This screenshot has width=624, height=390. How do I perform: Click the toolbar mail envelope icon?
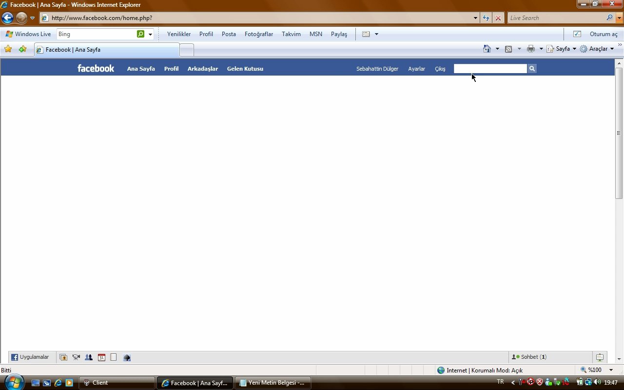366,34
